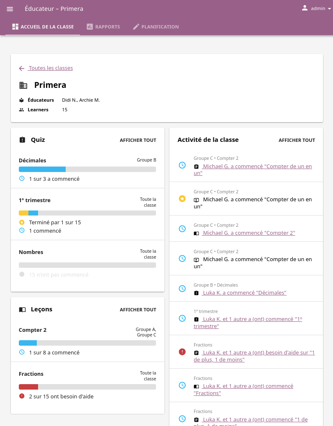Open the Décimales quiz progress bar

87,169
